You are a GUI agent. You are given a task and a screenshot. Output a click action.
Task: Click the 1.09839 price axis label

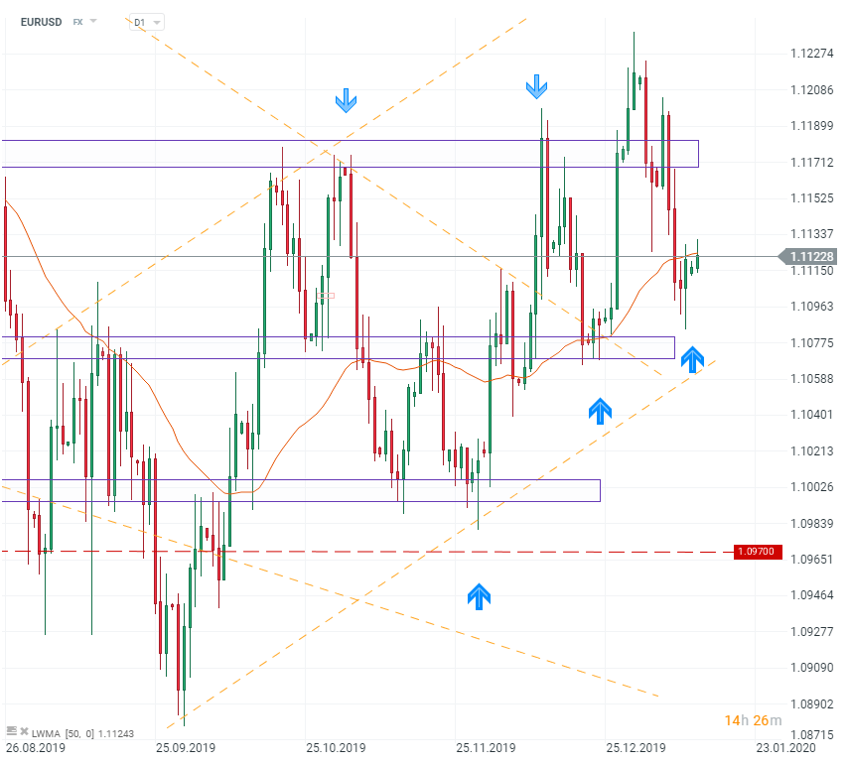click(811, 523)
